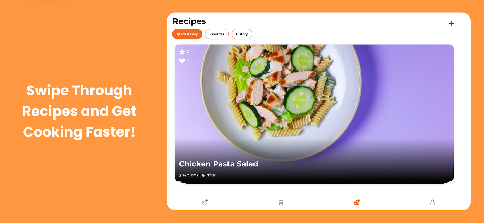
Task: Like the recipe with the heart icon
Action: (x=182, y=61)
